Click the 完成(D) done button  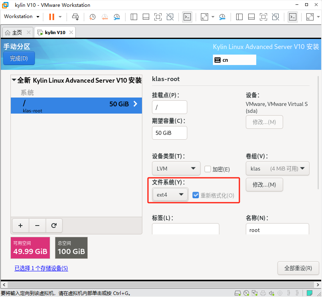pos(19,58)
